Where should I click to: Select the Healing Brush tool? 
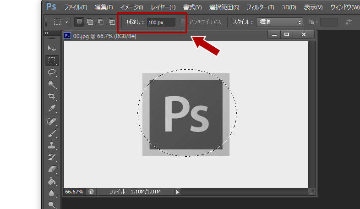52,121
